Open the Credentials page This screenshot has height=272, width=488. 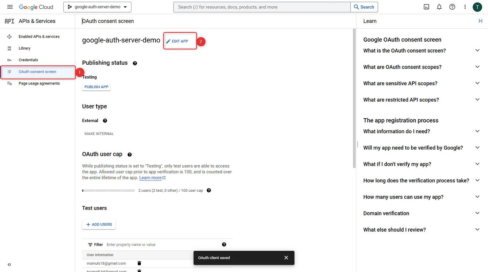coord(28,60)
